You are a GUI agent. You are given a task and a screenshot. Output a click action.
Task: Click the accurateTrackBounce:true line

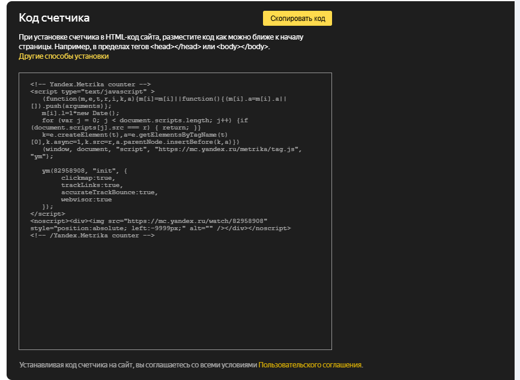[109, 192]
